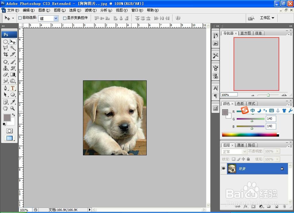Switch to the Paths tab
This screenshot has height=213, width=294.
coord(252,145)
